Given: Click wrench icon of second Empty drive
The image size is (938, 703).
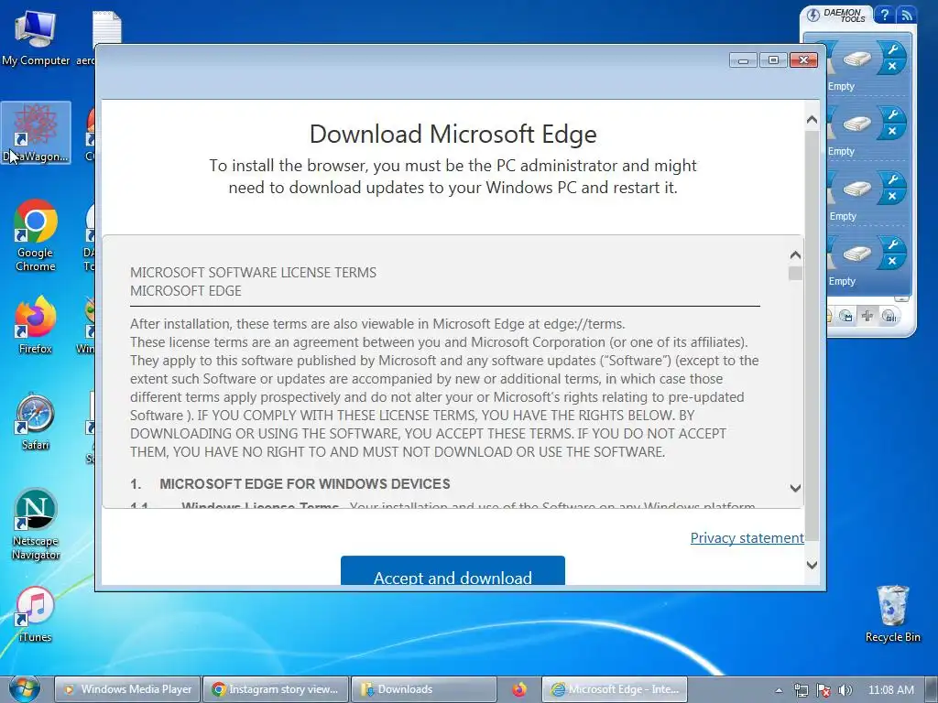Looking at the screenshot, I should point(892,114).
